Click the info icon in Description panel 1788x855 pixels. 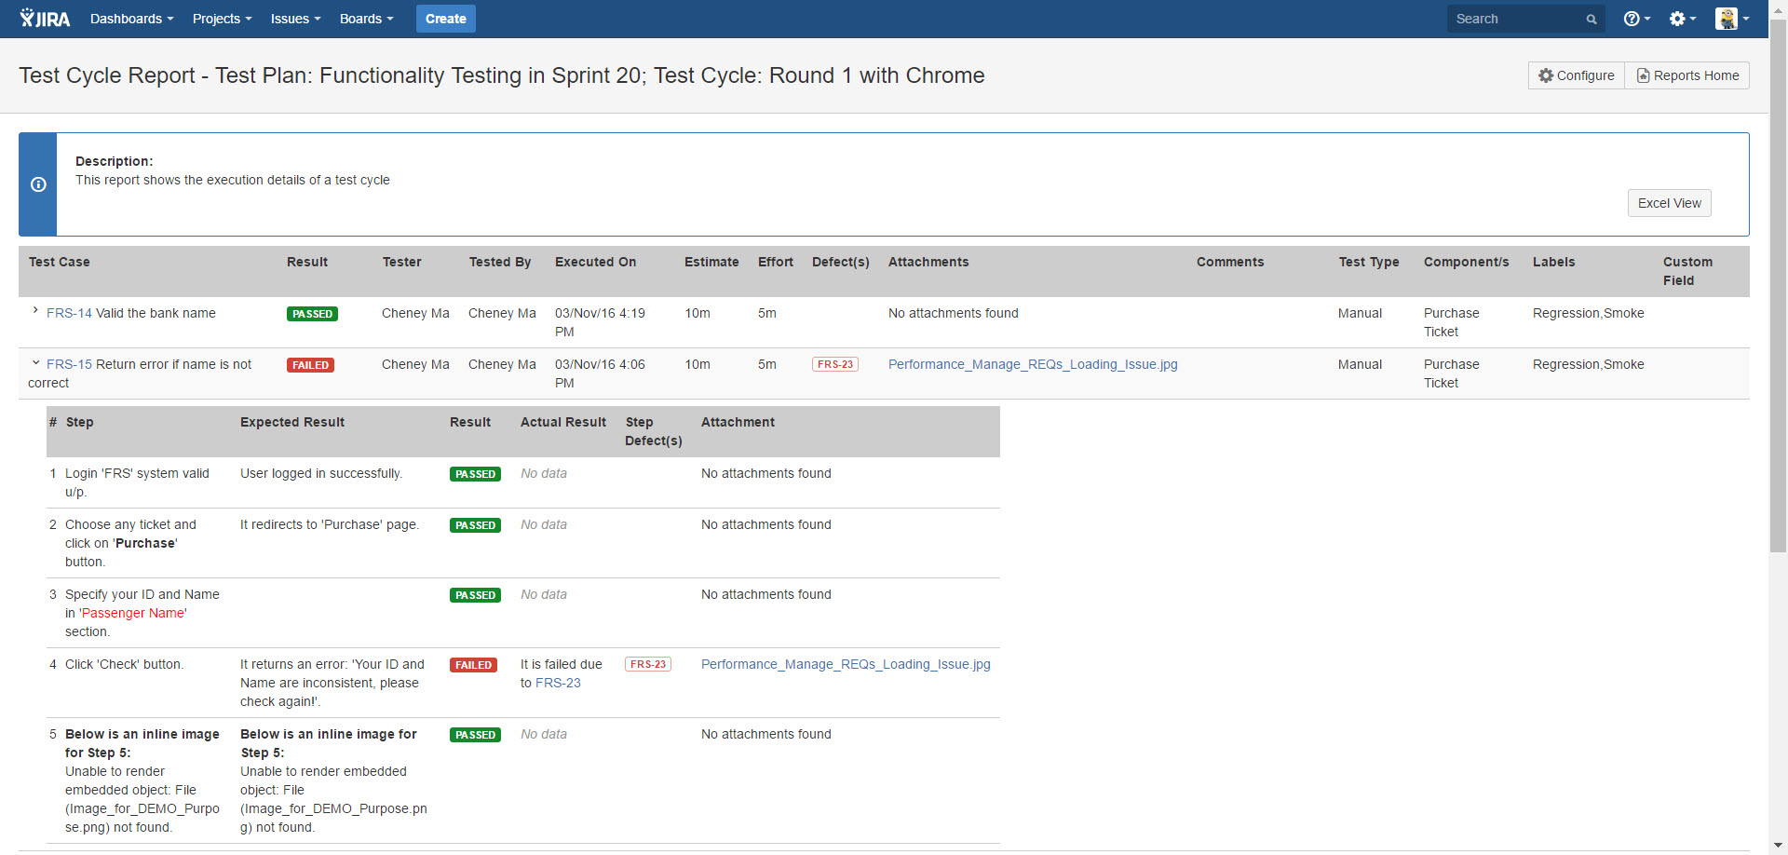tap(38, 184)
